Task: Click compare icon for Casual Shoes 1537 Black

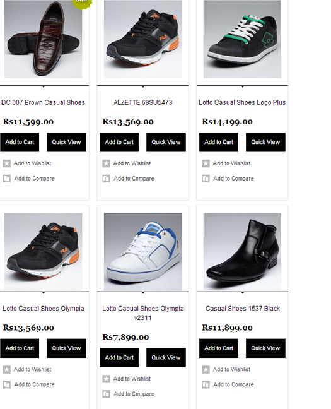Action: click(x=206, y=385)
